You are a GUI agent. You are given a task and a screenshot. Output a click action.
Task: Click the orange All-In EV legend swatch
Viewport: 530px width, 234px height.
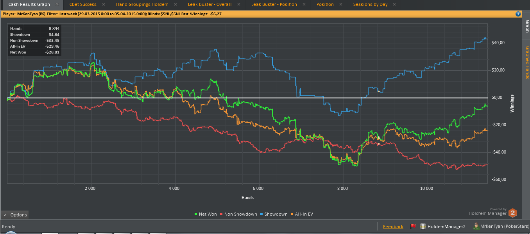click(x=292, y=214)
